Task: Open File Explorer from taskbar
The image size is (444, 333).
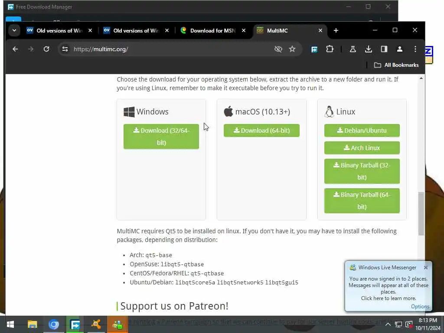Action: (x=32, y=324)
